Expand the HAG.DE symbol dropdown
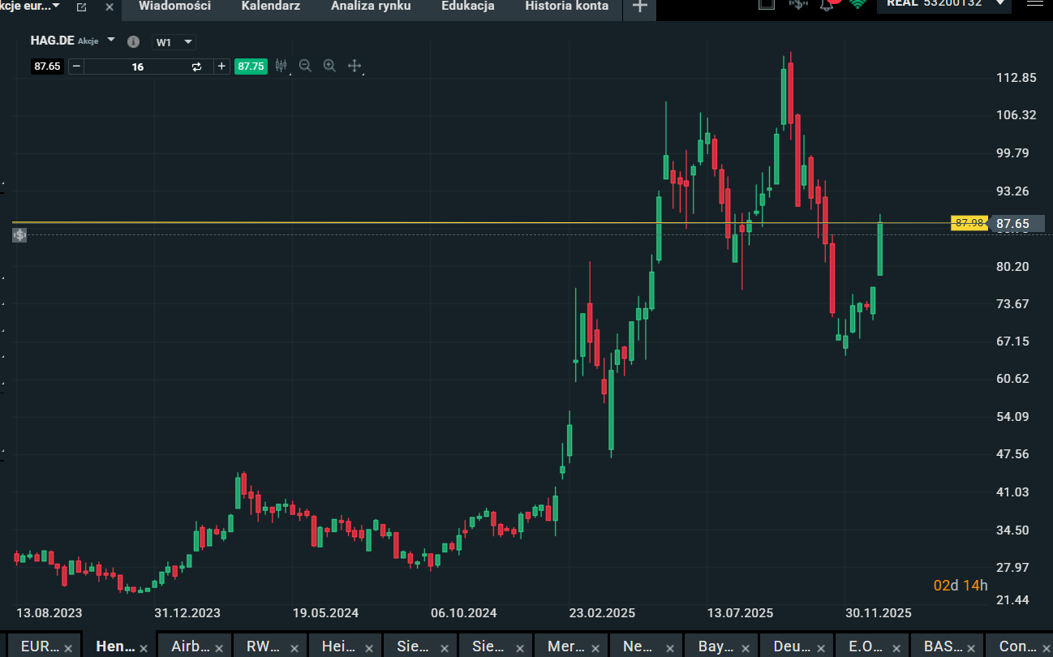 [x=111, y=40]
